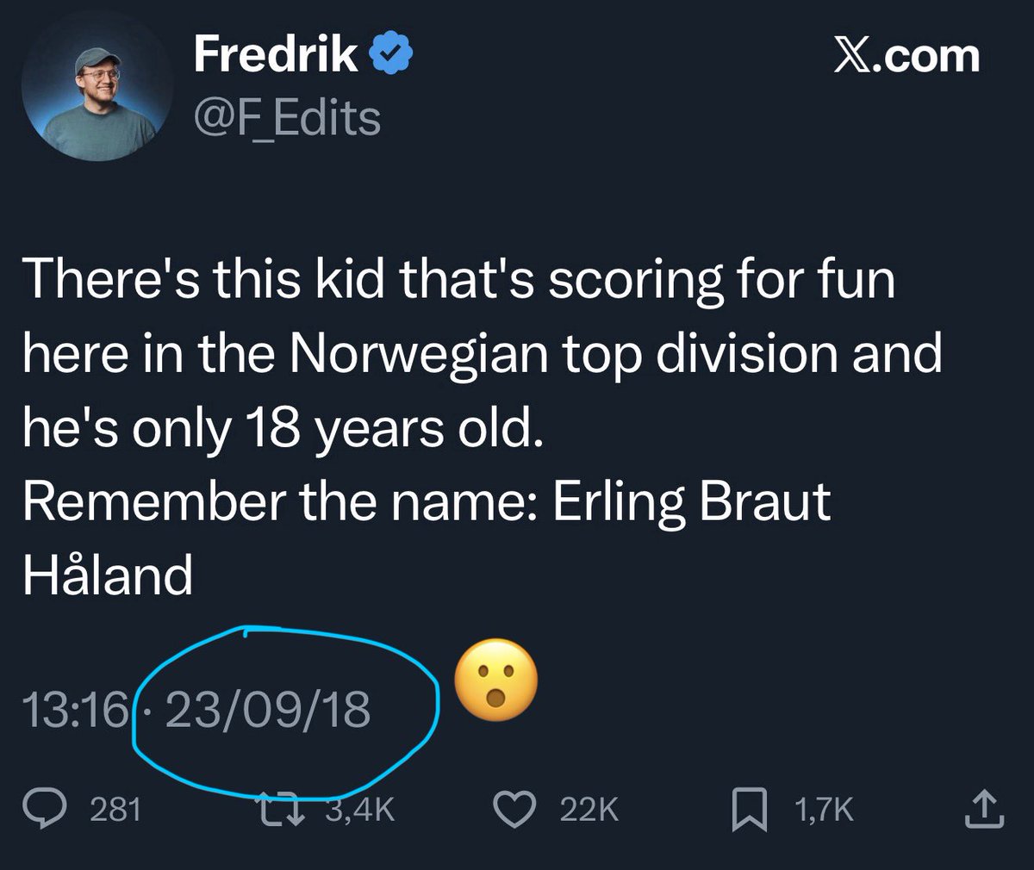Open Fredrik's profile picture
Viewport: 1034px width, 870px height.
point(95,98)
